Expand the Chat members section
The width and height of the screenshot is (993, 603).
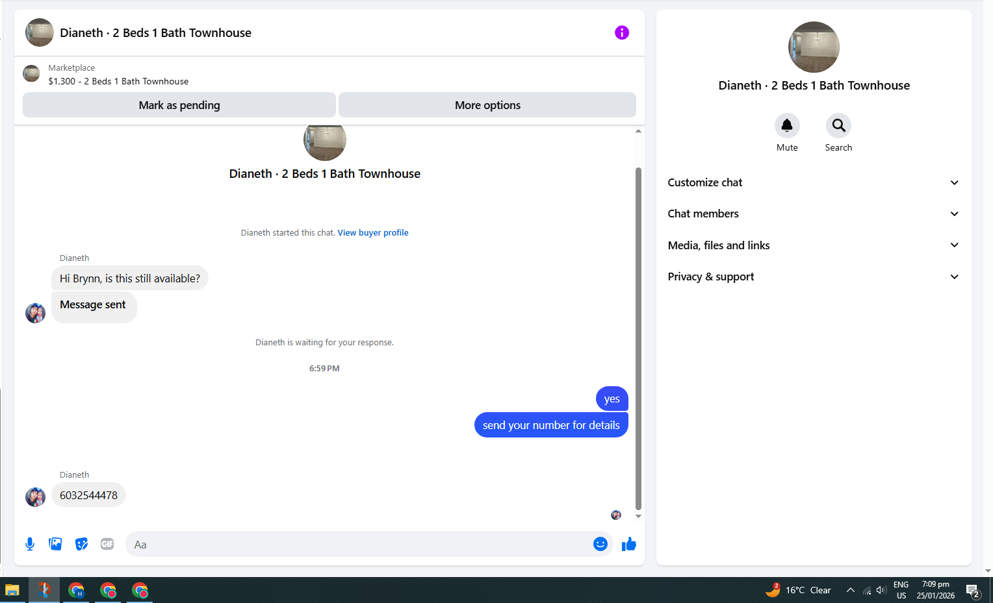(814, 214)
